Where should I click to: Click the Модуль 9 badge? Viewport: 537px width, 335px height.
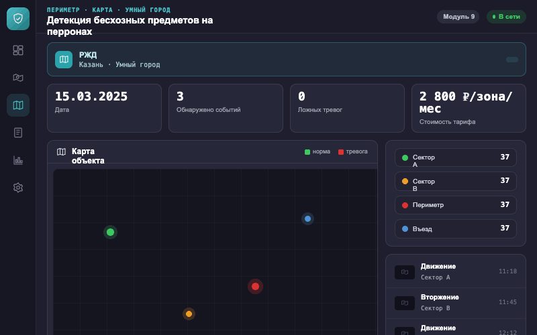pos(458,16)
